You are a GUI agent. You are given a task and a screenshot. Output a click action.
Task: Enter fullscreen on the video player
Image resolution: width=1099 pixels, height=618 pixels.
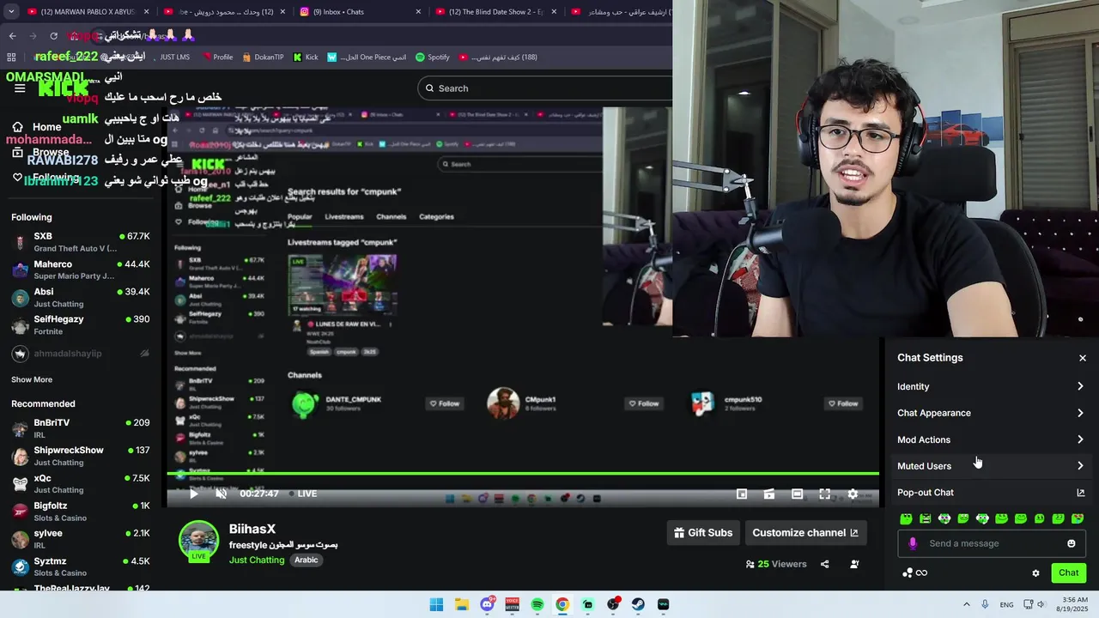pos(824,494)
